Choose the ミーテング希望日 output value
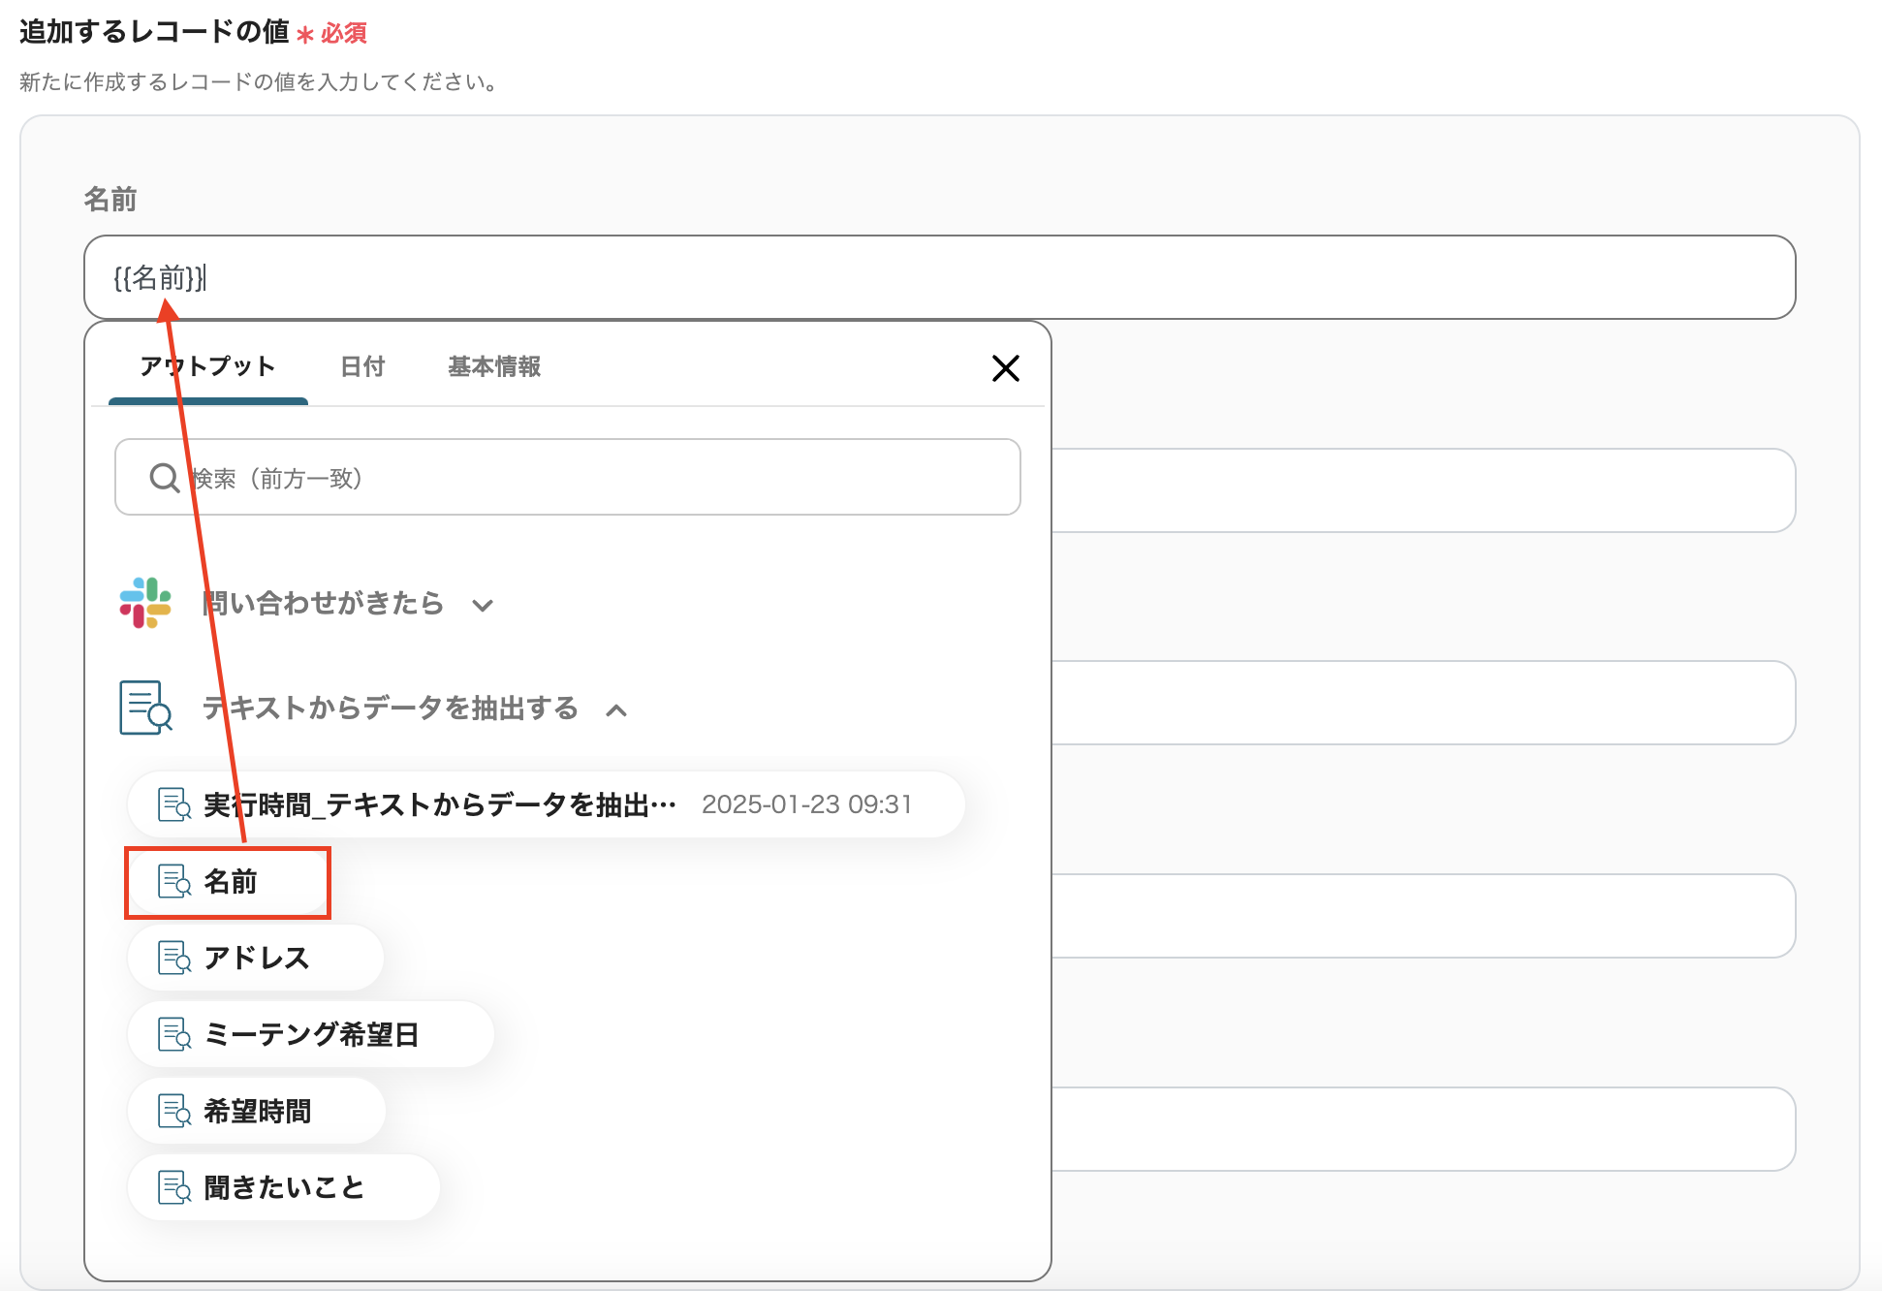The height and width of the screenshot is (1291, 1882). pos(311,1034)
